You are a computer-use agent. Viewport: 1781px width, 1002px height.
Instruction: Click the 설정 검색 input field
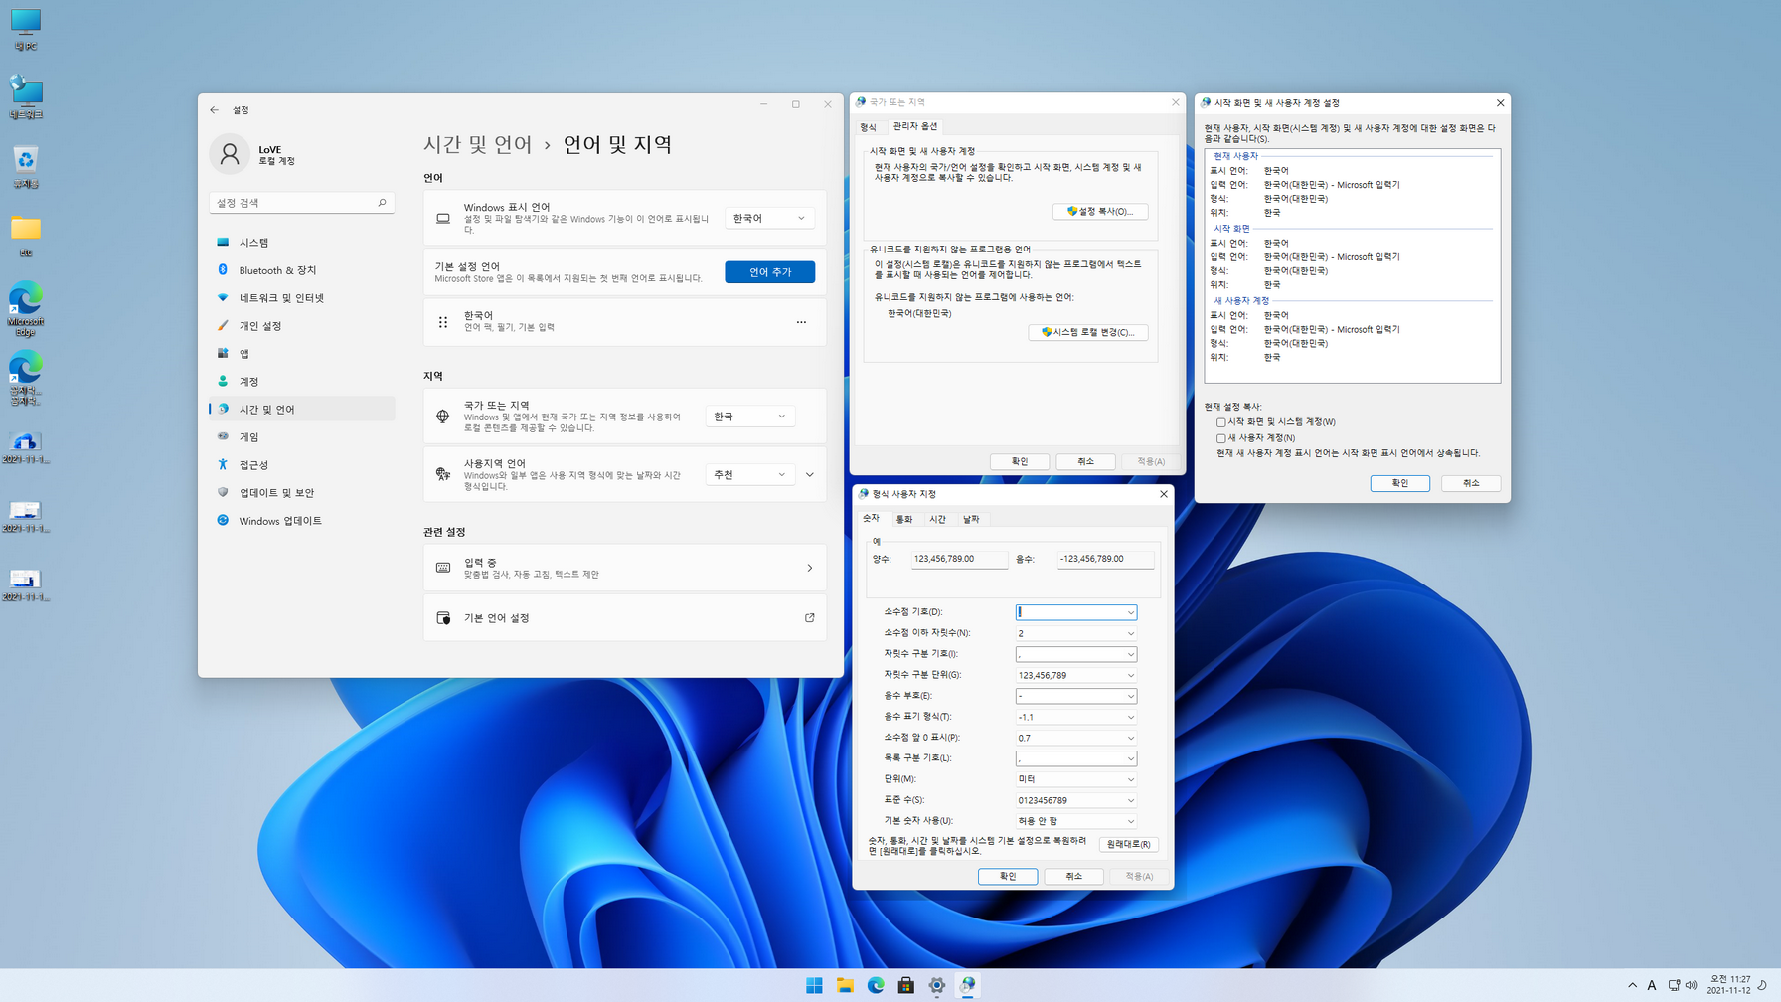(x=302, y=203)
